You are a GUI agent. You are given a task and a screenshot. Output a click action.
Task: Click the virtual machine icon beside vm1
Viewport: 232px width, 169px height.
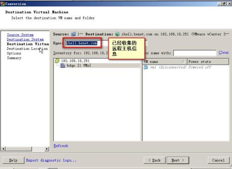(146, 67)
